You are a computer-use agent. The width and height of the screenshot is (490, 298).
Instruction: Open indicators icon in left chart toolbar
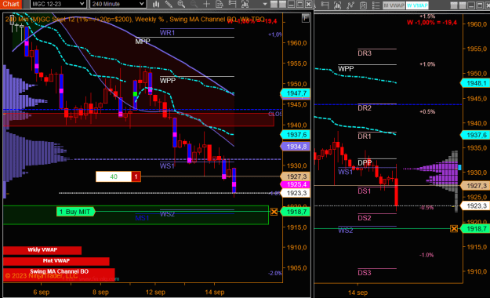click(245, 4)
